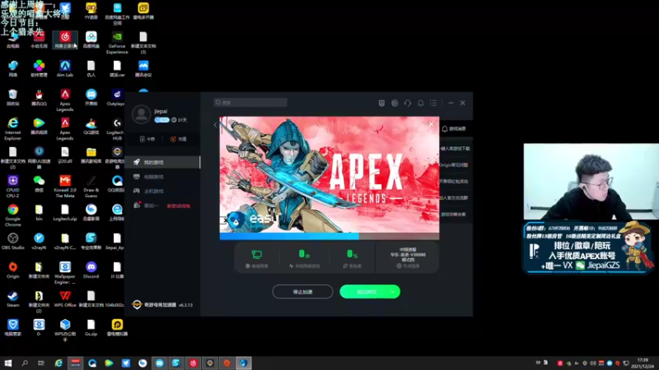Click the Apex Legends loading progress bar
The image size is (659, 370).
329,236
